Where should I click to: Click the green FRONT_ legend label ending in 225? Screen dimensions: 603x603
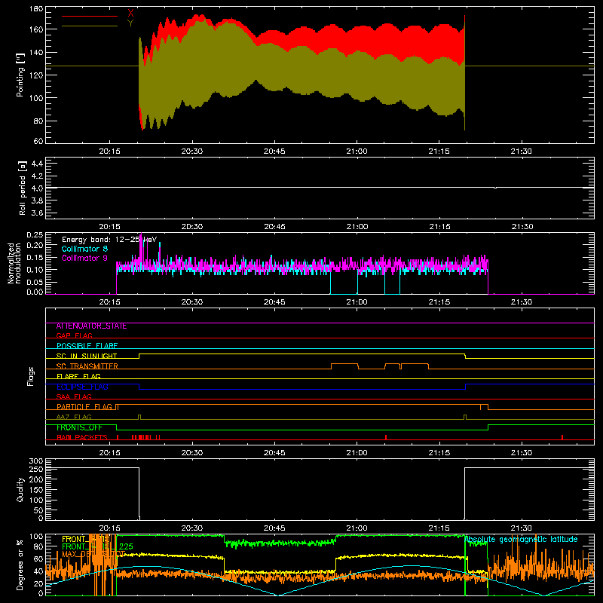97,546
